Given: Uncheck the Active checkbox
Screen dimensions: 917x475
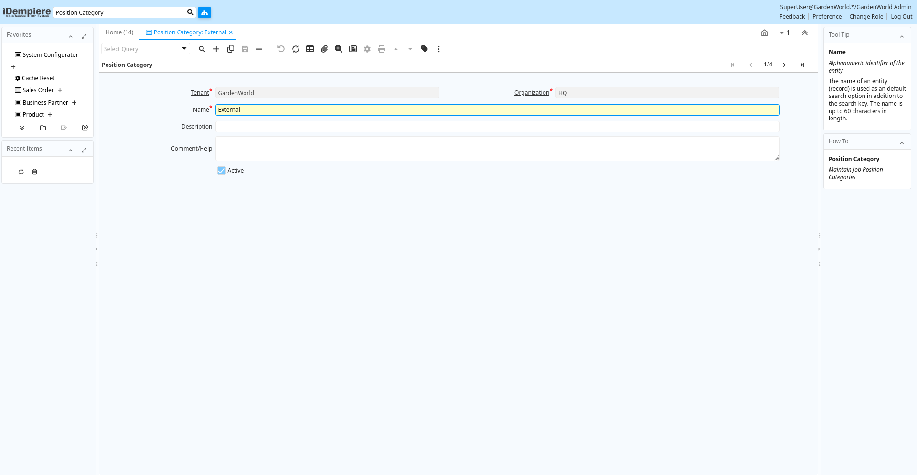Looking at the screenshot, I should coord(222,171).
